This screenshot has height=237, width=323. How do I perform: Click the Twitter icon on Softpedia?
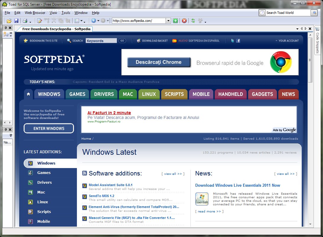(232, 41)
